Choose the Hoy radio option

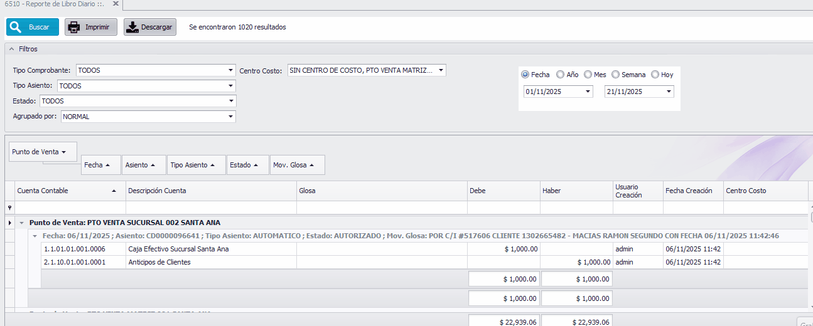click(x=655, y=75)
